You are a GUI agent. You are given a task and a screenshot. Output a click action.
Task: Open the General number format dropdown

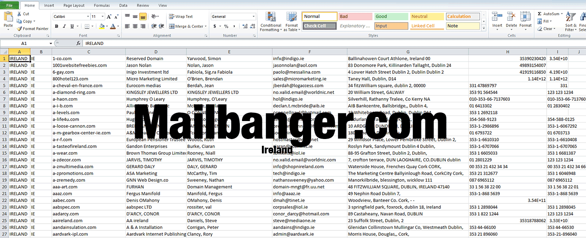(253, 17)
